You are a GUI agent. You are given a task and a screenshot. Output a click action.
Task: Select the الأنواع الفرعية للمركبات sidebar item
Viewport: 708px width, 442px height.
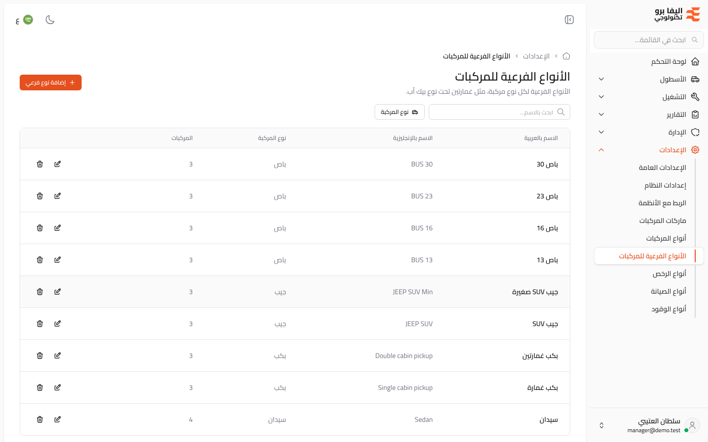click(649, 256)
